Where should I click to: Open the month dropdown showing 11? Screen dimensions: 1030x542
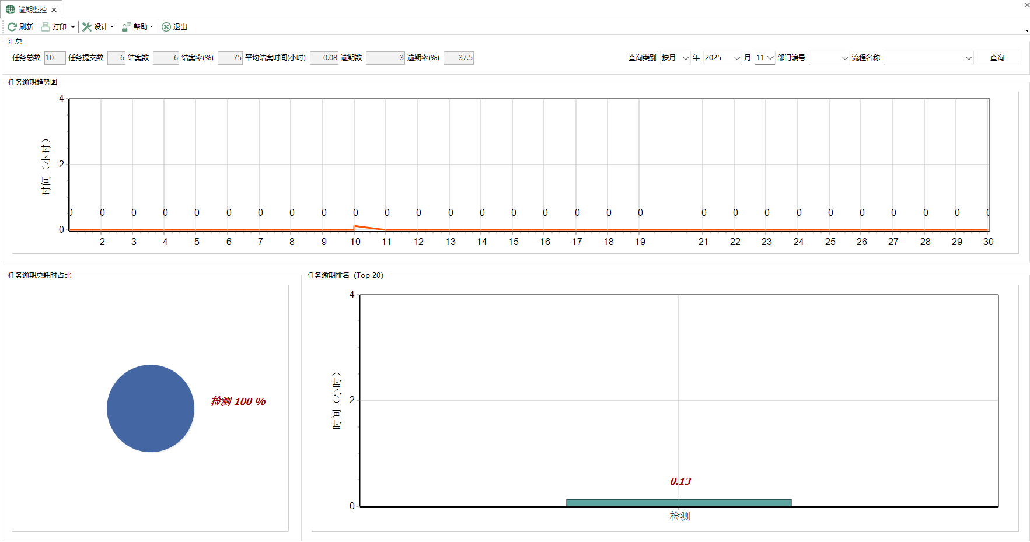pos(770,58)
